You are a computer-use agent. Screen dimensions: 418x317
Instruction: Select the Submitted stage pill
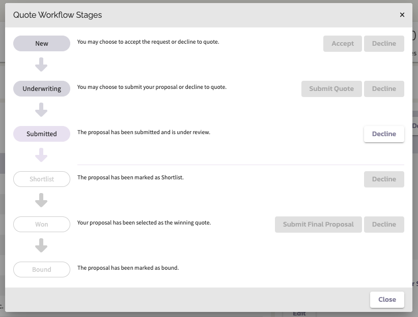point(41,134)
